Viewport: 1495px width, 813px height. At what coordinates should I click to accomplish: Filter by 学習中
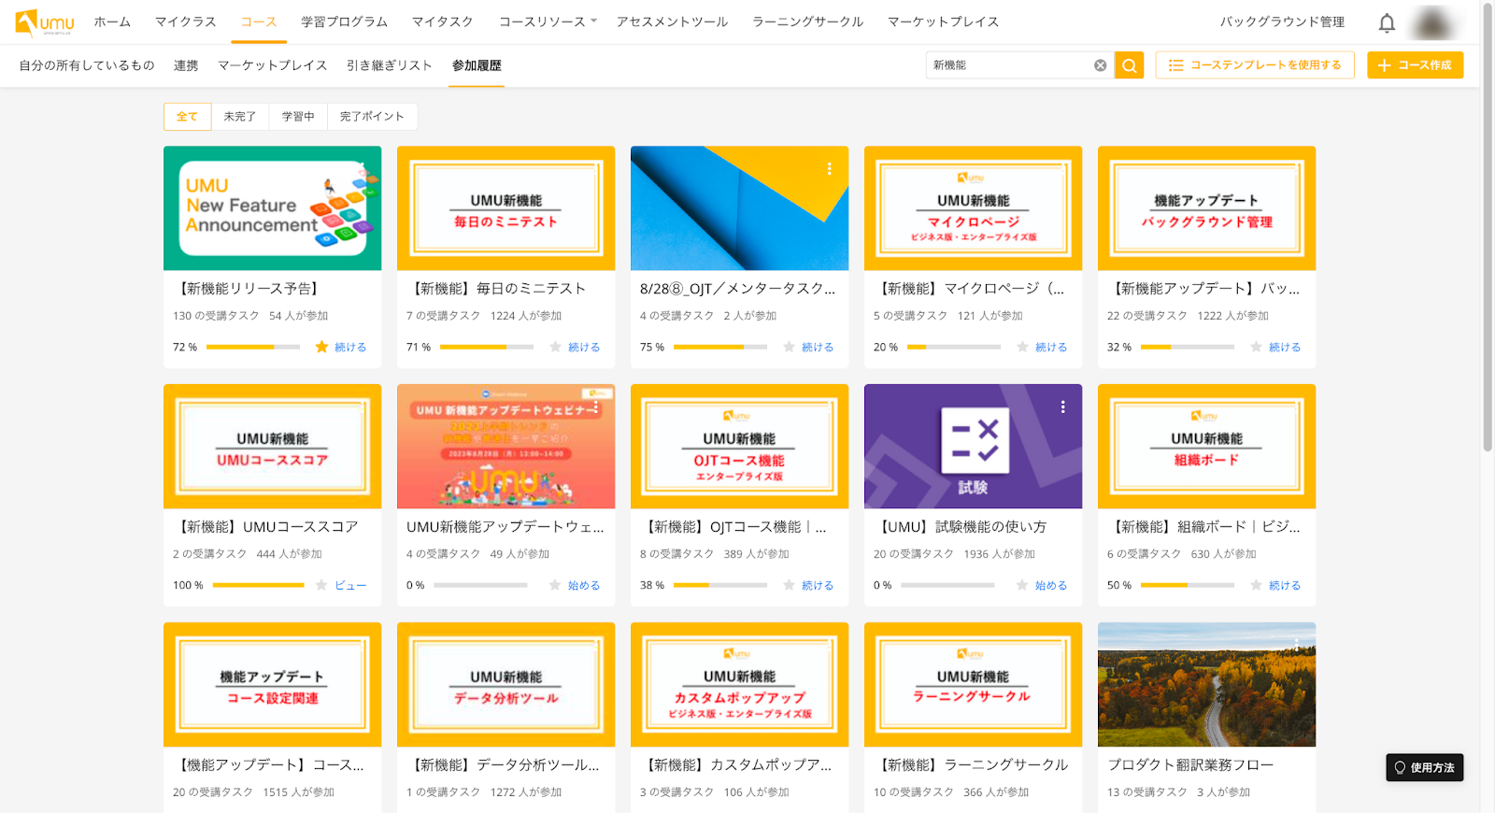(298, 117)
